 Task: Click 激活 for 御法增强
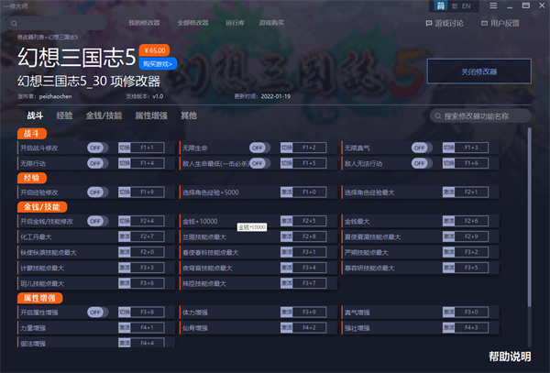pyautogui.click(x=124, y=343)
